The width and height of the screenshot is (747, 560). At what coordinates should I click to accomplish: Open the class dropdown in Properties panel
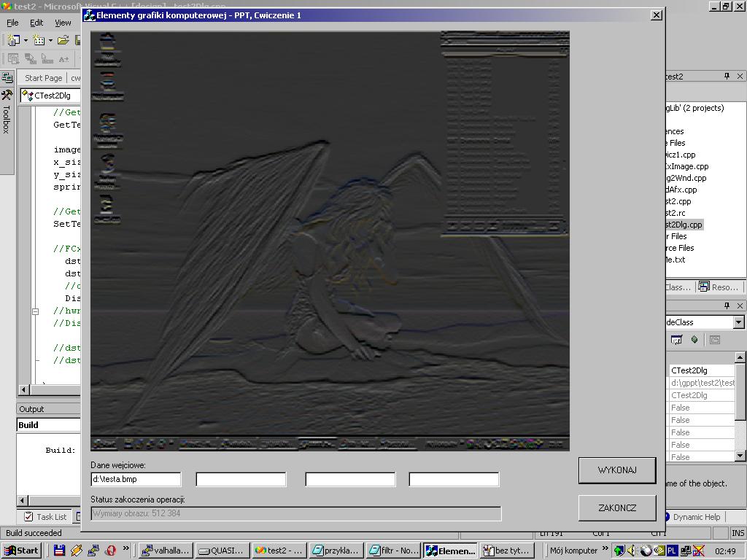point(739,322)
